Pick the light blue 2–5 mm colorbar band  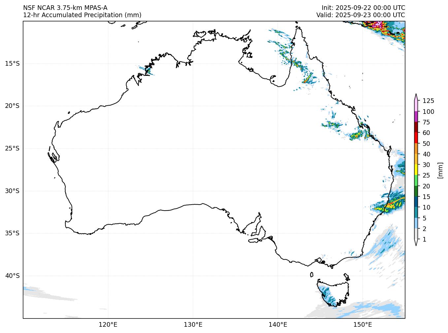[x=416, y=223]
